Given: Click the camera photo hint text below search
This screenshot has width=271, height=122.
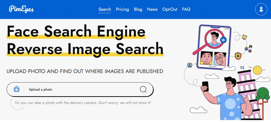Looking at the screenshot, I should click(83, 103).
